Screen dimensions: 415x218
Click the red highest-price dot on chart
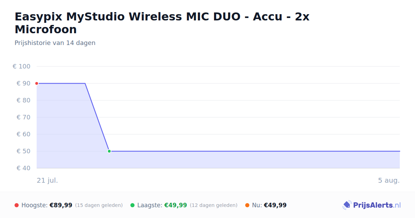(37, 83)
